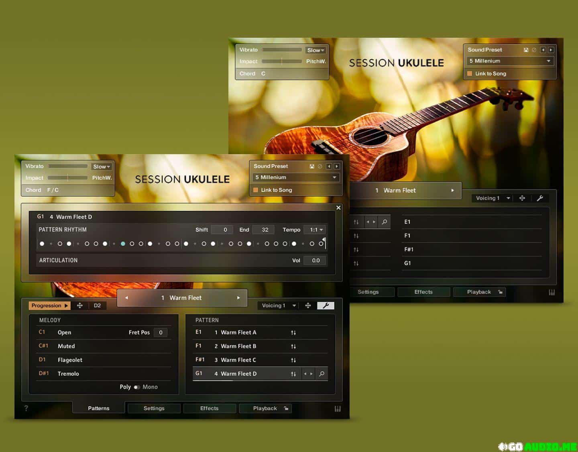Click swap arrows for Warm Fleet B
The image size is (578, 452).
(293, 346)
